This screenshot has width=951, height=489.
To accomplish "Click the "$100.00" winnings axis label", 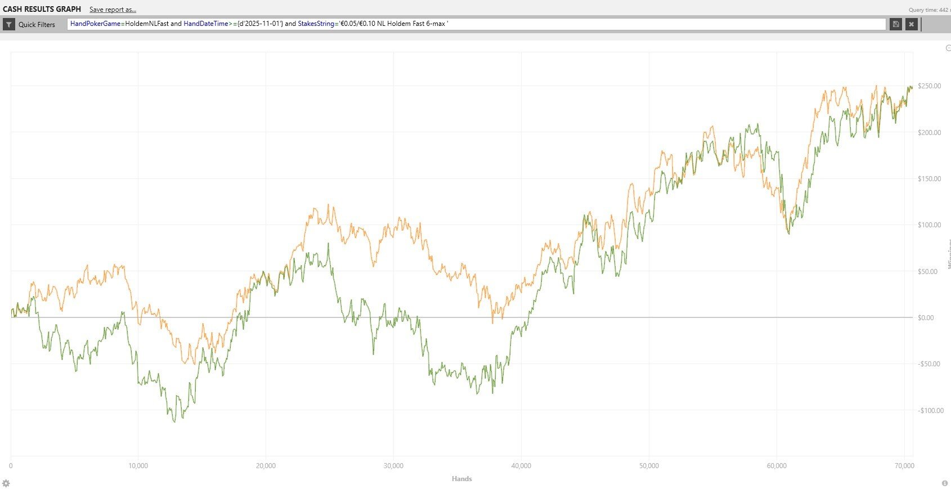I will (x=930, y=225).
